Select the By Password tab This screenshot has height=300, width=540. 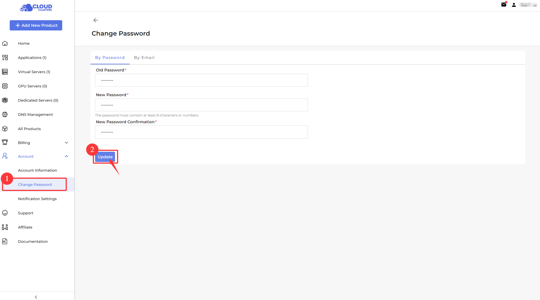coord(110,57)
